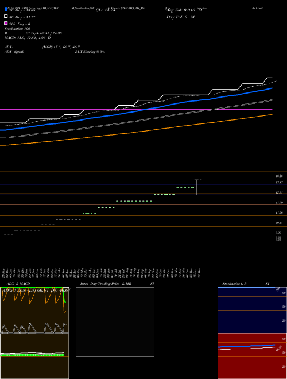Select the '50 Day - 11.77' legend text
Image resolution: width=287 pixels, height=379 pixels.
22,17
